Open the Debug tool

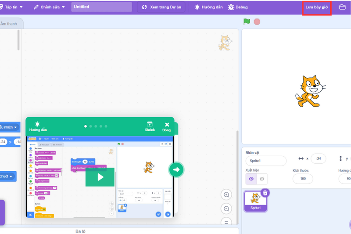tap(238, 7)
